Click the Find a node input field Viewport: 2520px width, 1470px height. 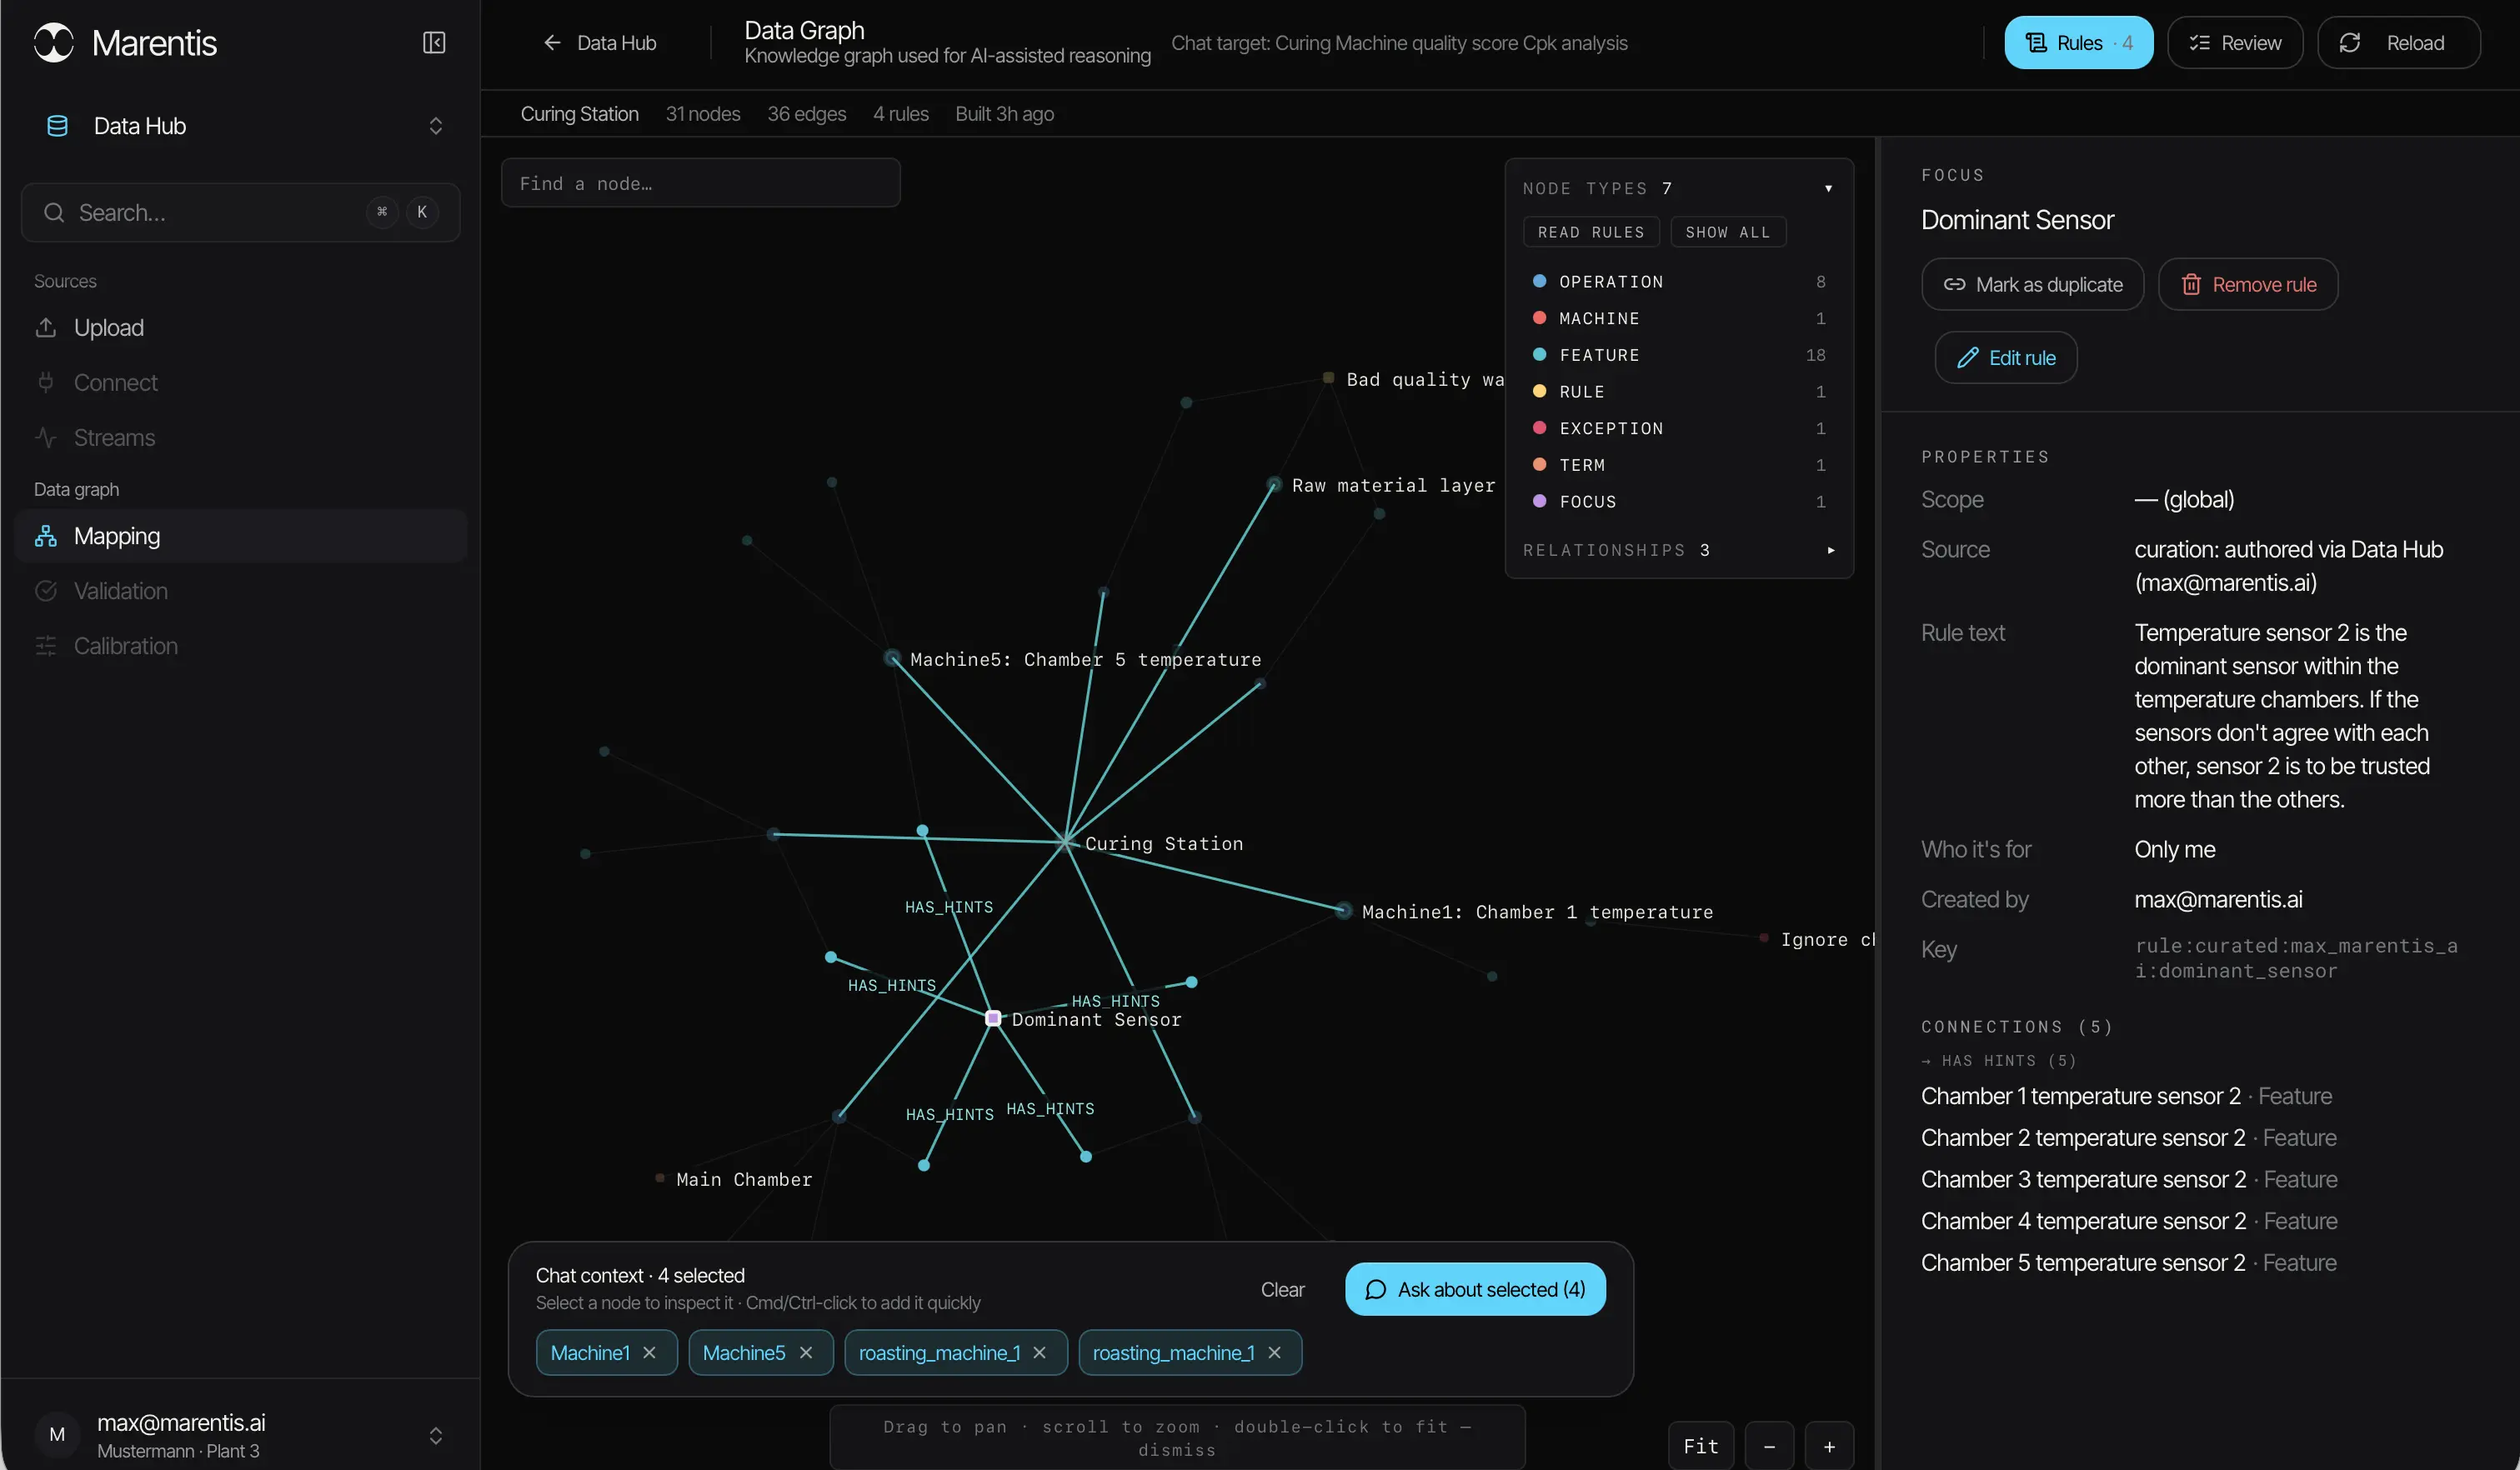point(700,183)
